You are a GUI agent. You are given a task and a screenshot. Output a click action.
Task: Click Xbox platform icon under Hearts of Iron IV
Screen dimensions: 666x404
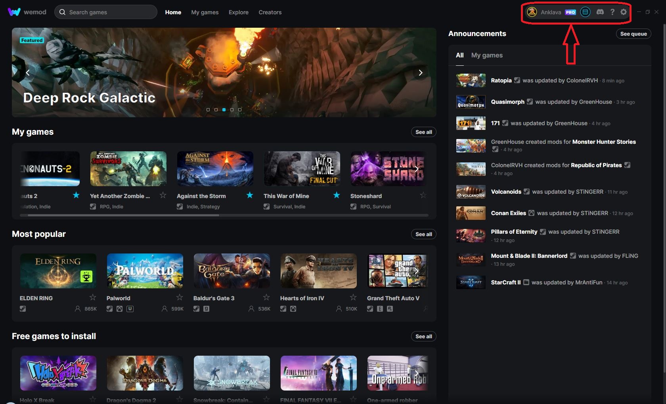(x=293, y=309)
